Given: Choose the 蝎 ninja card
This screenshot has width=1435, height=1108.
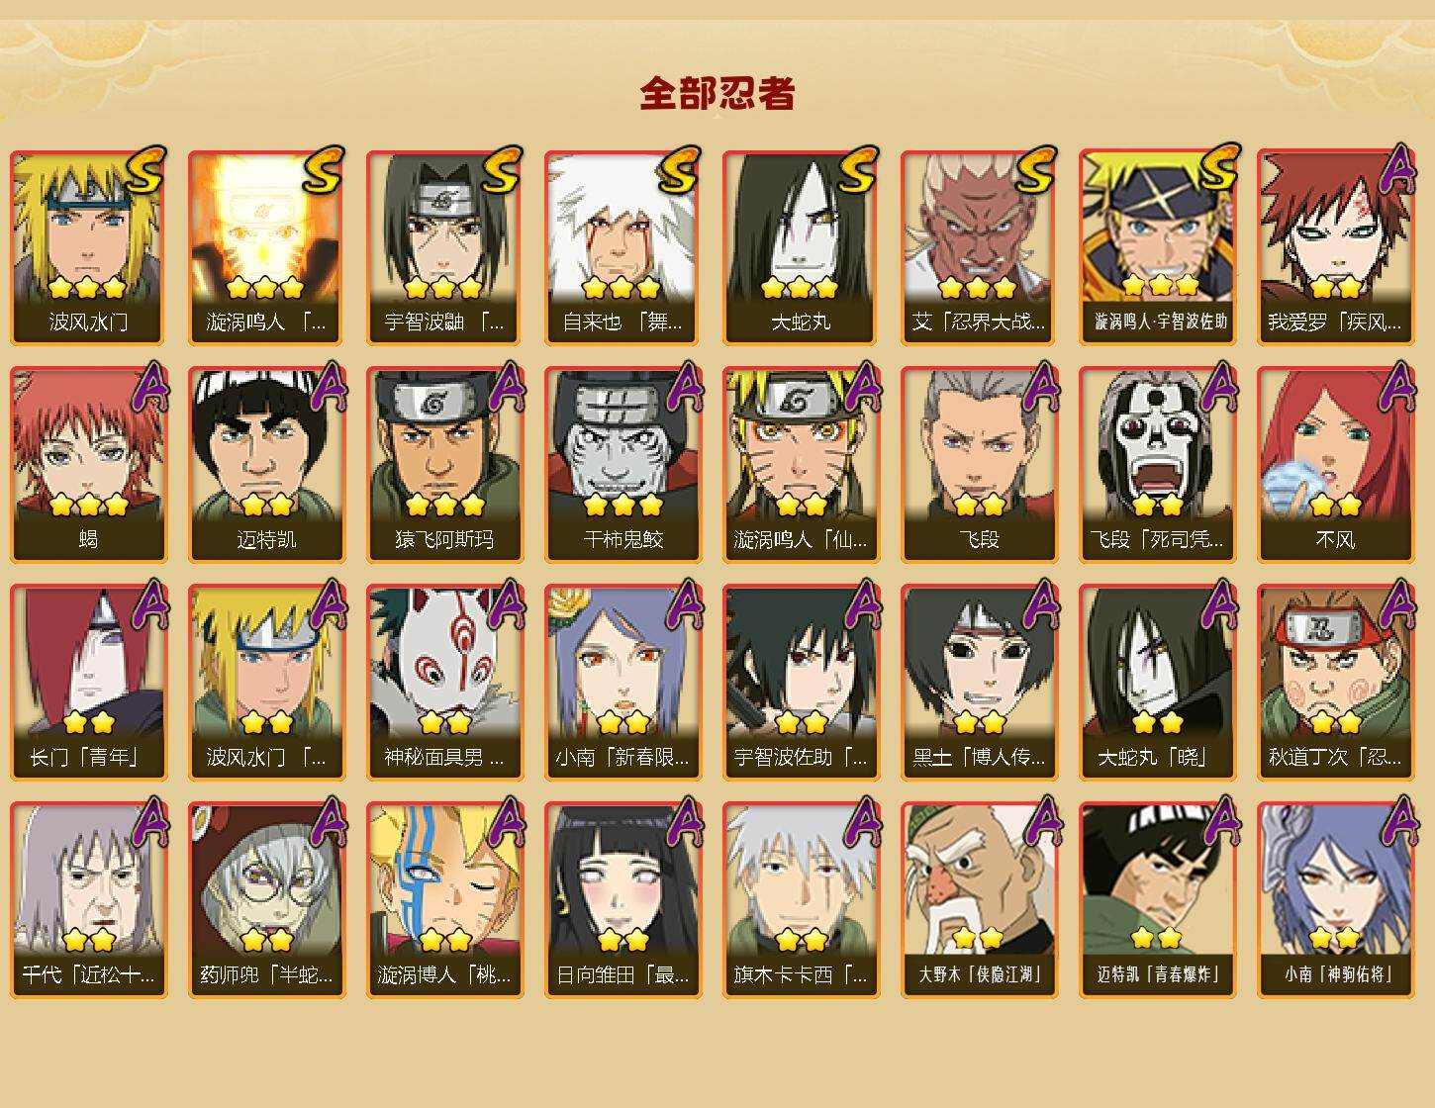Looking at the screenshot, I should tap(88, 465).
